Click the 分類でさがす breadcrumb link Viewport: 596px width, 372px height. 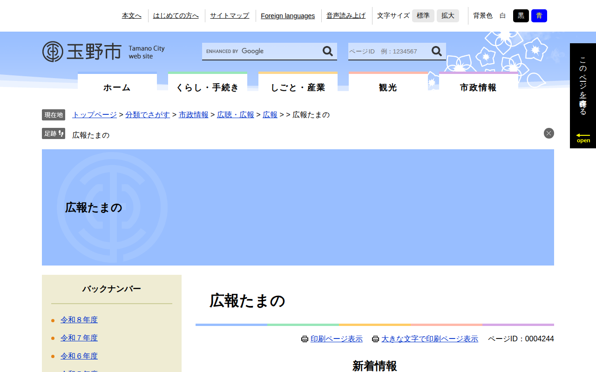point(148,115)
